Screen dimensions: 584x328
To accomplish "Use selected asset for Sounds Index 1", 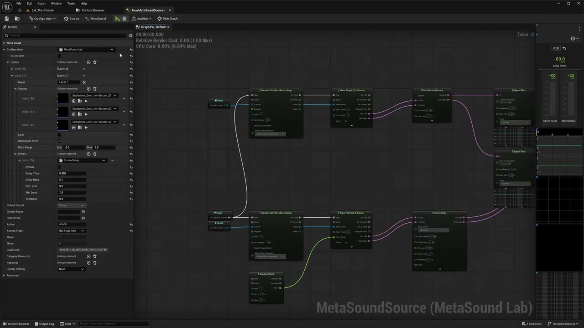I will (x=73, y=114).
